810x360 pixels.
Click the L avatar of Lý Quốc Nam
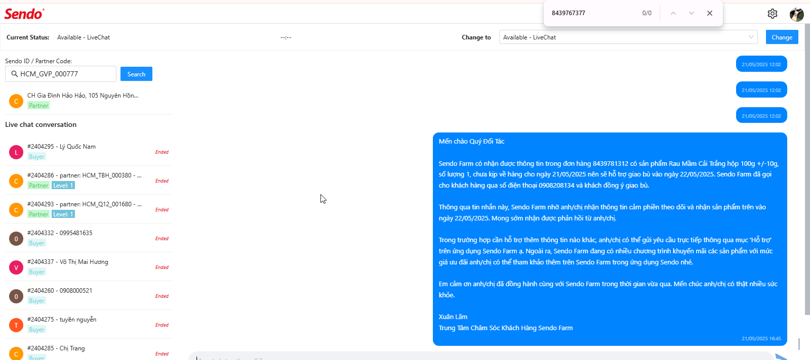point(16,152)
